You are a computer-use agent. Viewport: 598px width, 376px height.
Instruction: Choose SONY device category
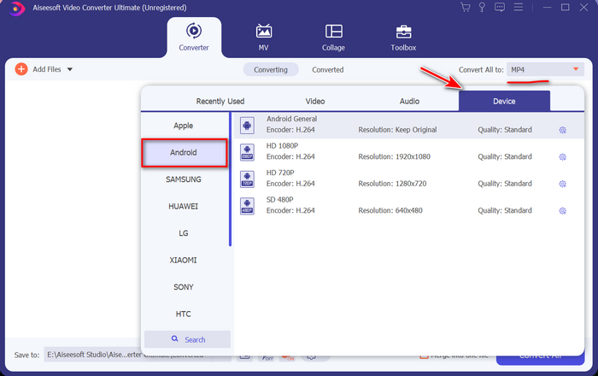tap(184, 287)
